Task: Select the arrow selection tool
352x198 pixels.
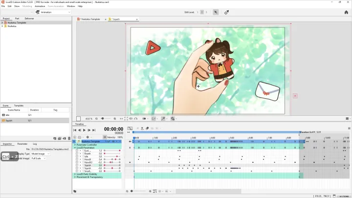Action: [x=216, y=12]
